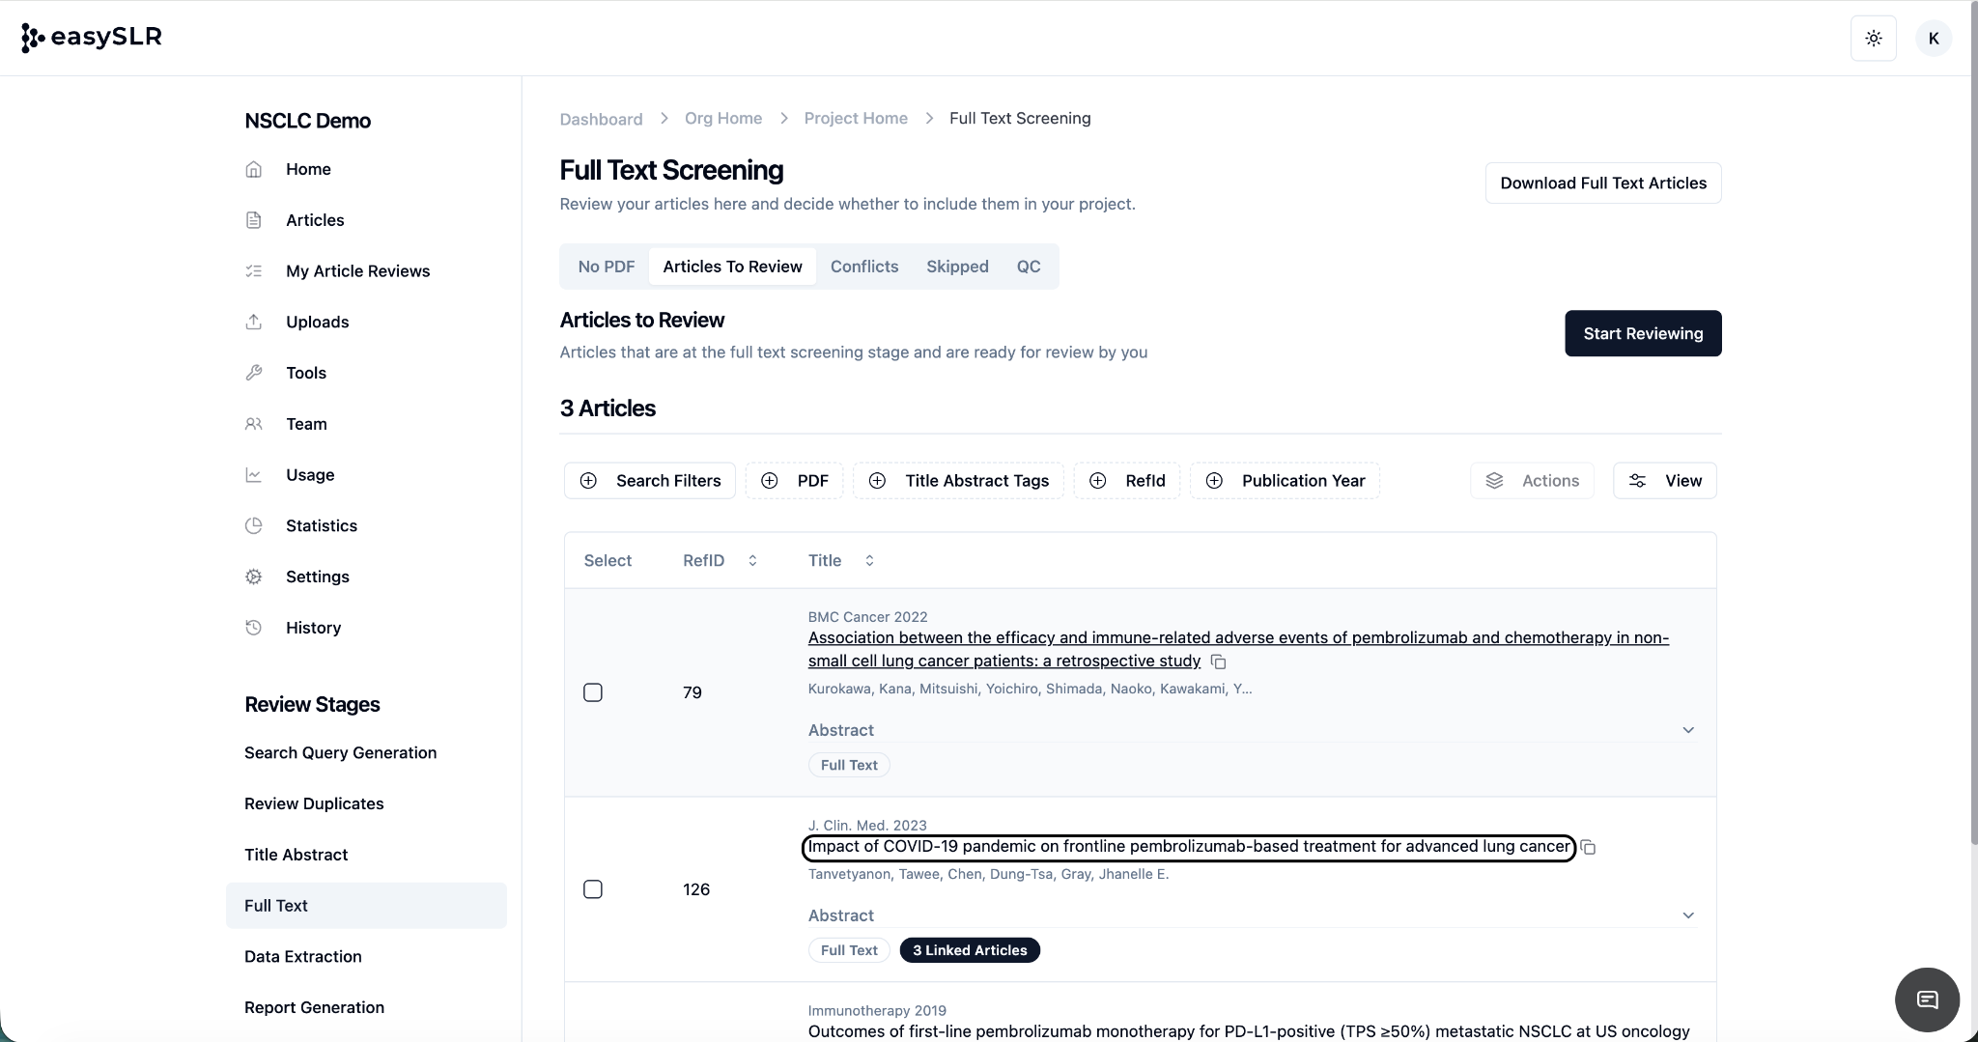Open the Publication Year filter dropdown
The image size is (1978, 1042).
[1285, 481]
